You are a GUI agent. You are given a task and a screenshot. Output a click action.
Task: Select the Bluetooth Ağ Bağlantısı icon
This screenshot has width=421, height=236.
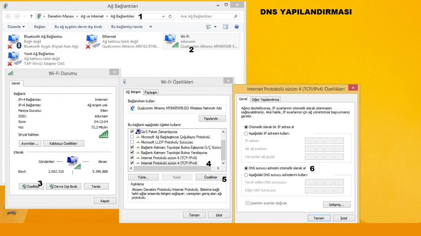tap(14, 41)
